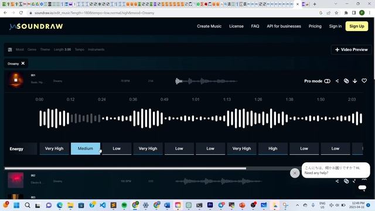Click the yellow Sign Up button
The width and height of the screenshot is (375, 211).
[357, 26]
